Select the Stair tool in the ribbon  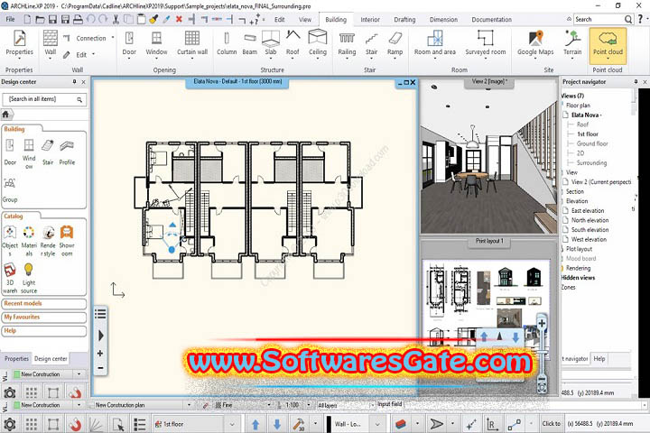371,43
